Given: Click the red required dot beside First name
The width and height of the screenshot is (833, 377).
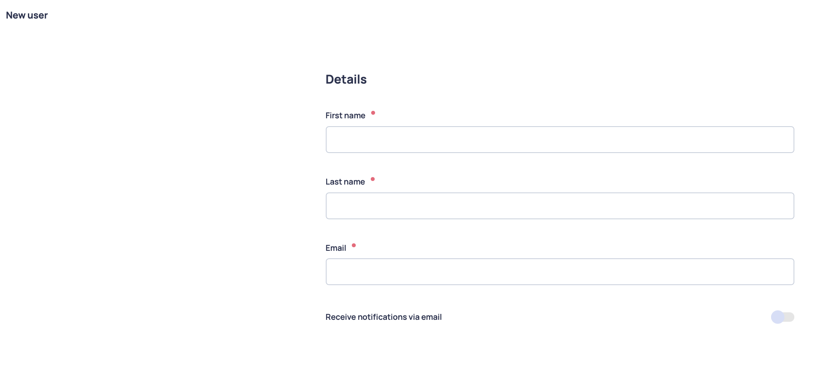Looking at the screenshot, I should pyautogui.click(x=373, y=113).
